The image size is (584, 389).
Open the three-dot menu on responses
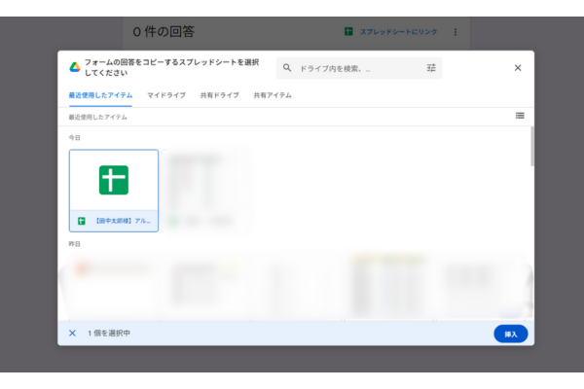[x=455, y=32]
